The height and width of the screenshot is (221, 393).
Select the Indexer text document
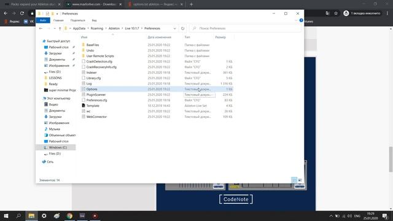[91, 72]
